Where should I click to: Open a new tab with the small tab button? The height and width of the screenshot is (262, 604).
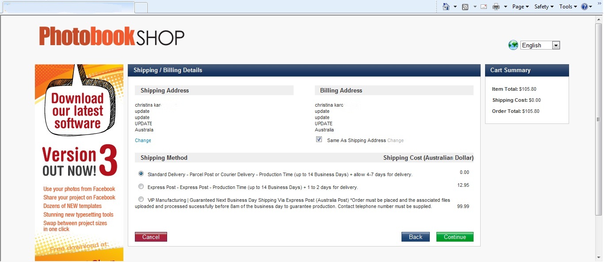(x=141, y=8)
